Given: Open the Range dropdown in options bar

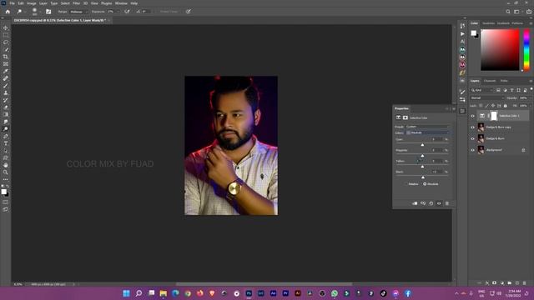Looking at the screenshot, I should click(78, 12).
